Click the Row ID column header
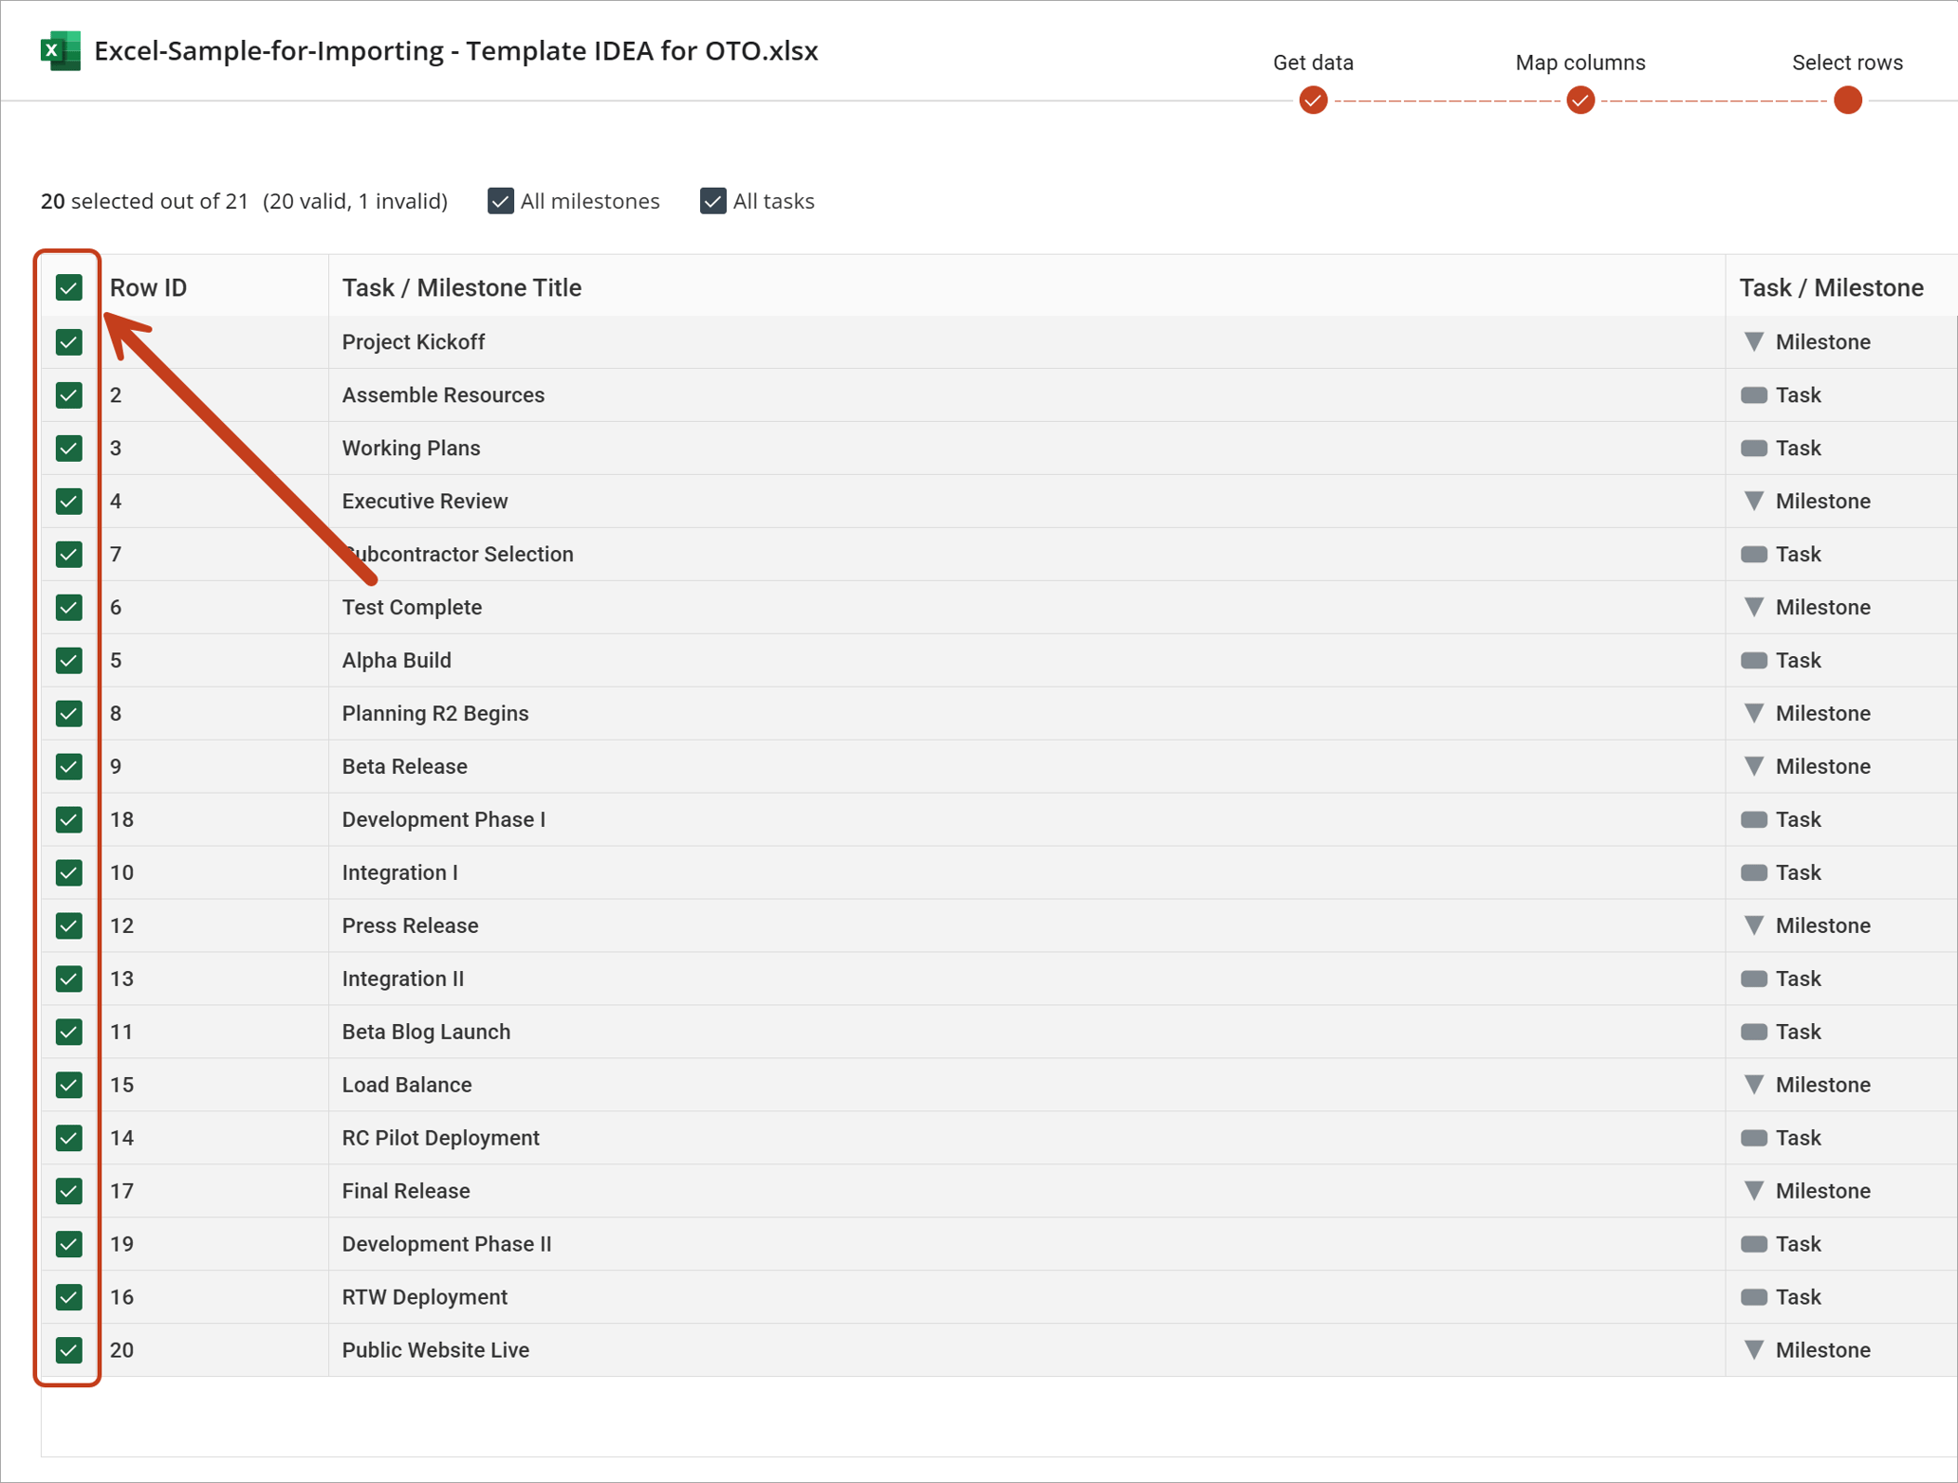Screen dimensions: 1958x1483 (148, 287)
